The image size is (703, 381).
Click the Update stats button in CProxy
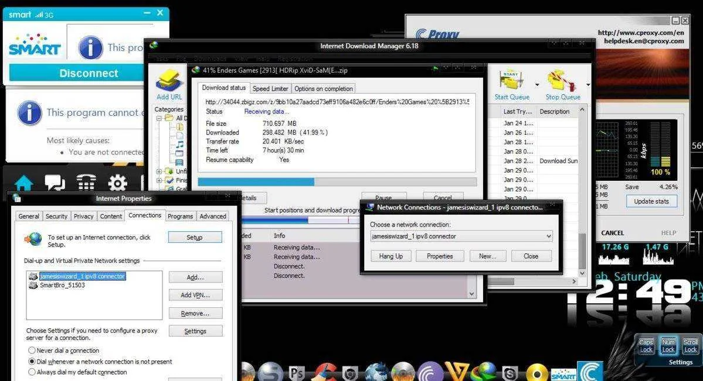[651, 201]
